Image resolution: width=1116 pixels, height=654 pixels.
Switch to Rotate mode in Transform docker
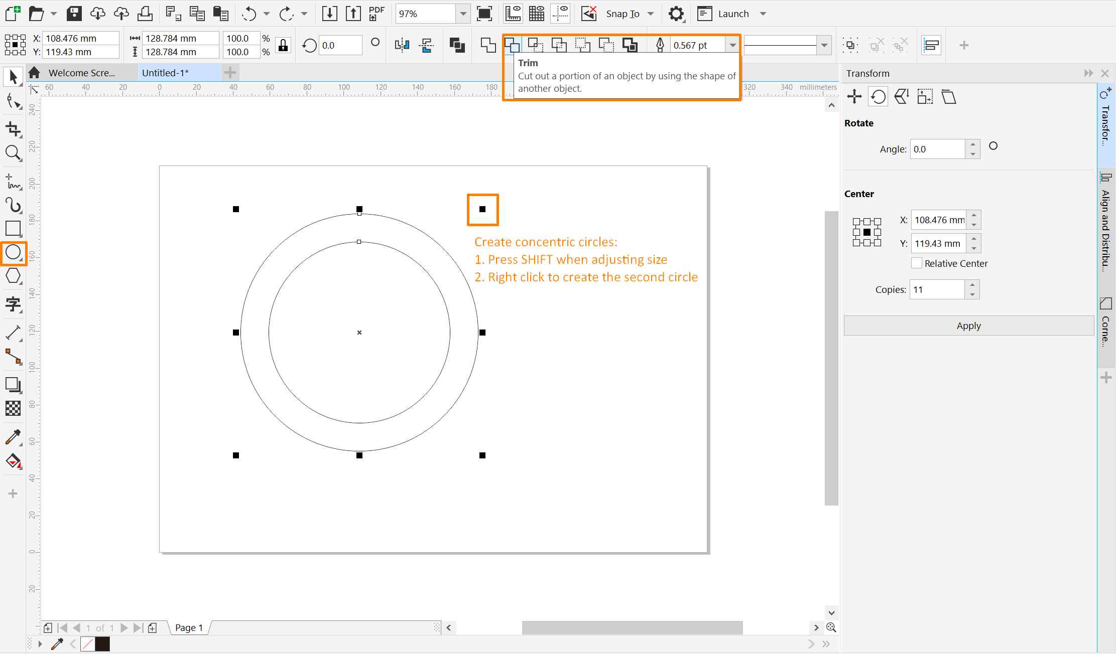(878, 96)
